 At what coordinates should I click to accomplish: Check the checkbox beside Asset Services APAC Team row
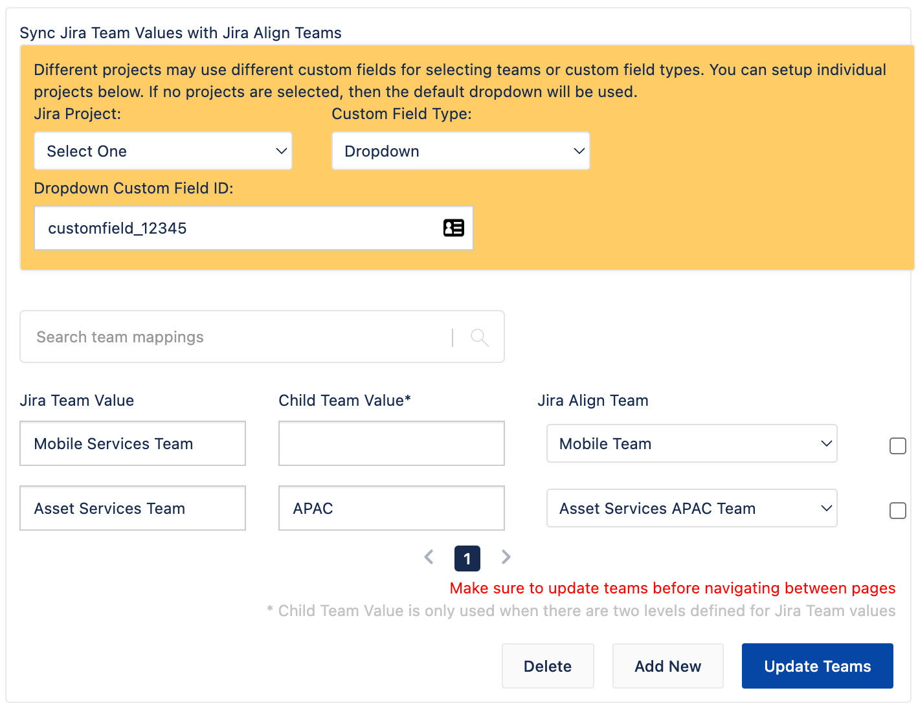tap(898, 511)
